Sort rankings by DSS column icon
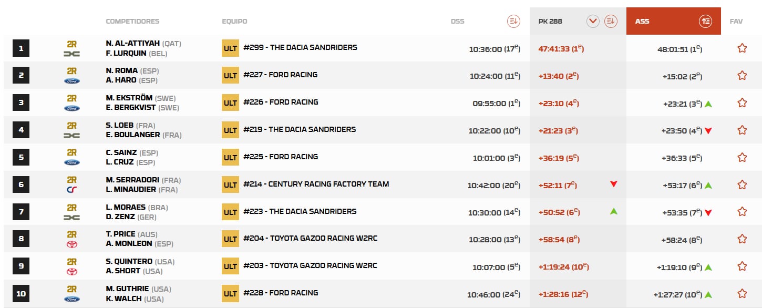The width and height of the screenshot is (762, 308). (513, 22)
